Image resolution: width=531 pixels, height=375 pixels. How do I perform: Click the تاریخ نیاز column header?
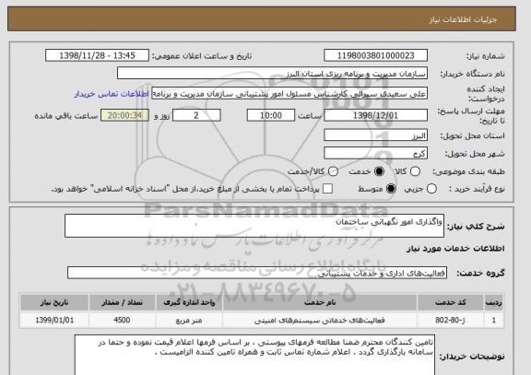(x=54, y=302)
